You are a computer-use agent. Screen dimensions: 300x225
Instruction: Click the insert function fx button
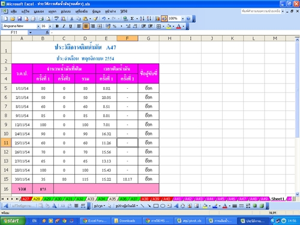(x=47, y=32)
